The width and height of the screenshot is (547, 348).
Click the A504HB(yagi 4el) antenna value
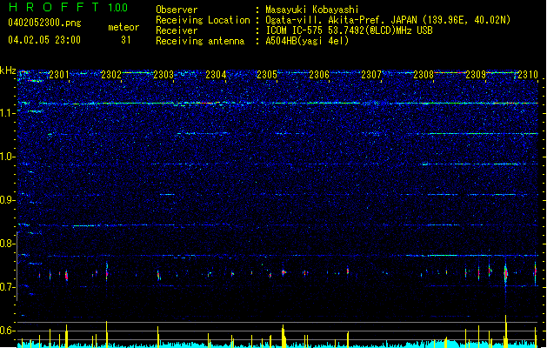click(x=307, y=41)
